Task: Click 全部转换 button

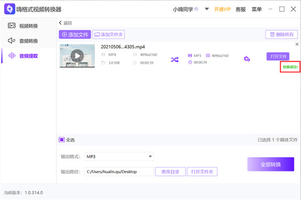Action: point(270,164)
